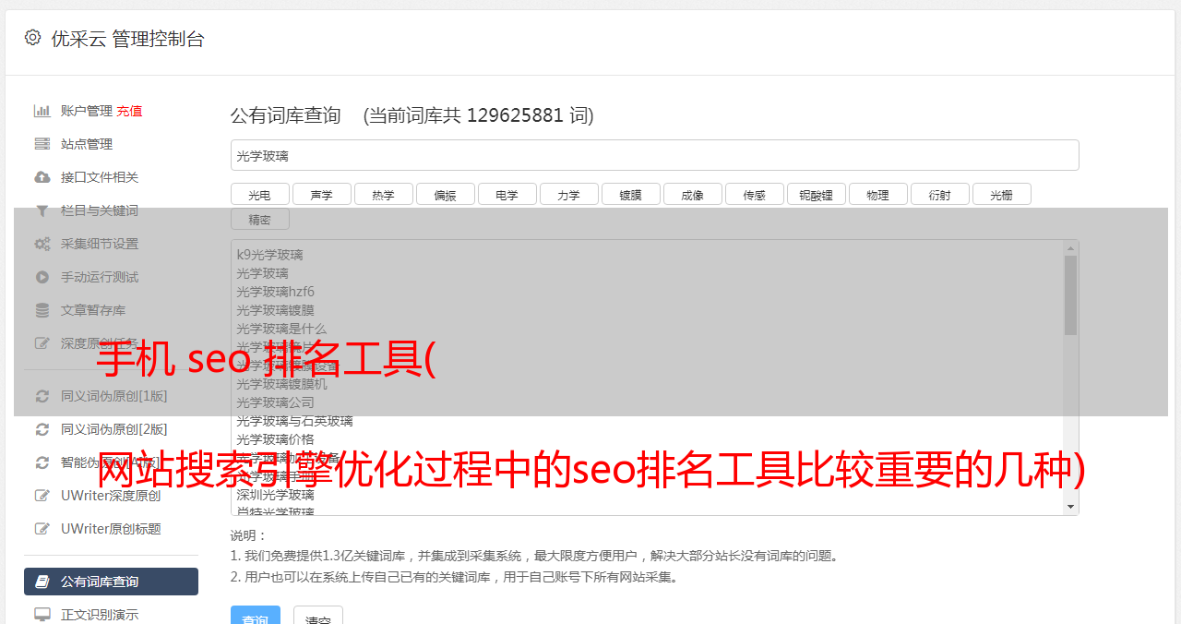Click the cloud upload icon for 接口文件相关
This screenshot has height=624, width=1181.
point(42,177)
